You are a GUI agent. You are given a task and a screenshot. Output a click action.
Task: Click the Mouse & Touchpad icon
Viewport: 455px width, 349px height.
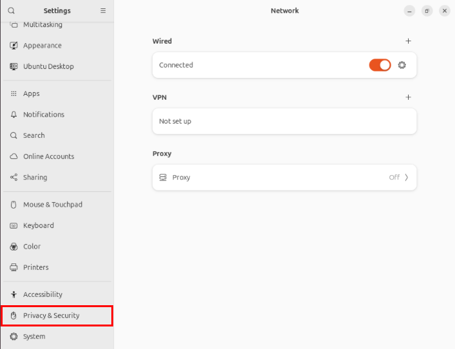tap(14, 205)
